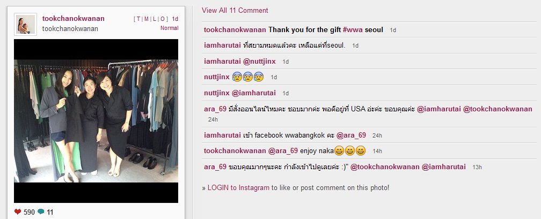
Task: Click the blue comment bubble icon
Action: point(41,212)
